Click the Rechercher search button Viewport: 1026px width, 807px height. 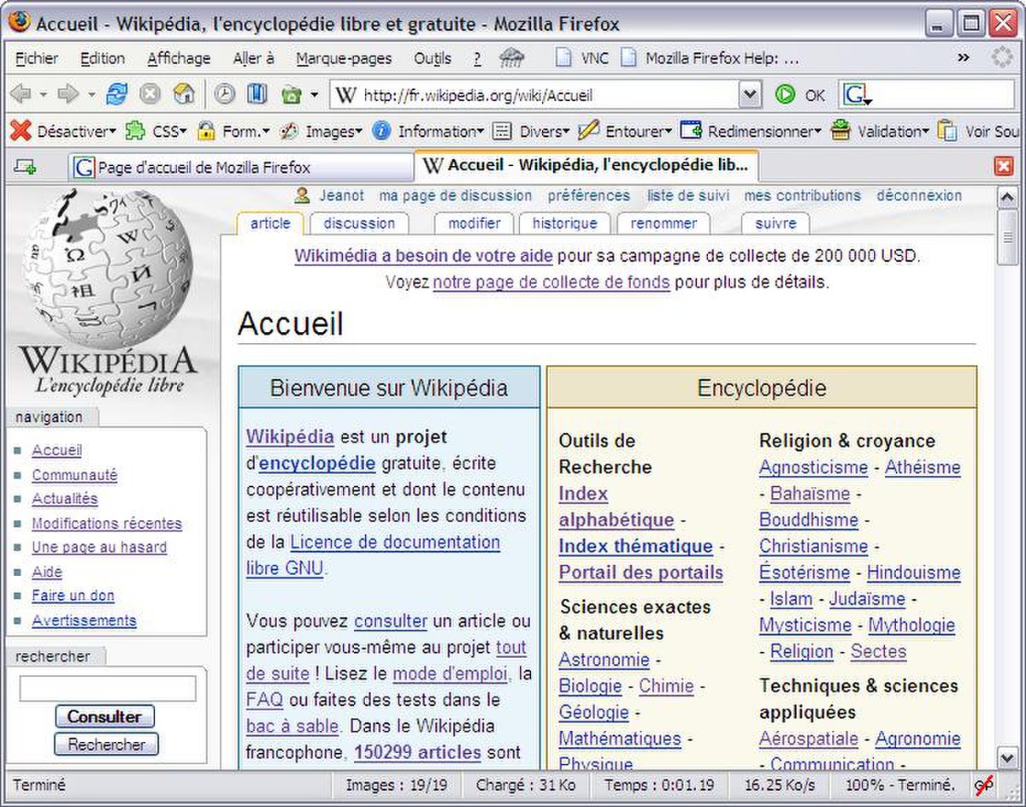[x=107, y=745]
